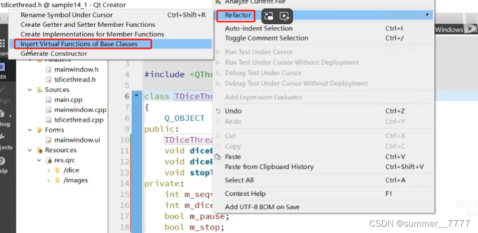
Task: Click the Paste clipboard icon
Action: click(218, 157)
